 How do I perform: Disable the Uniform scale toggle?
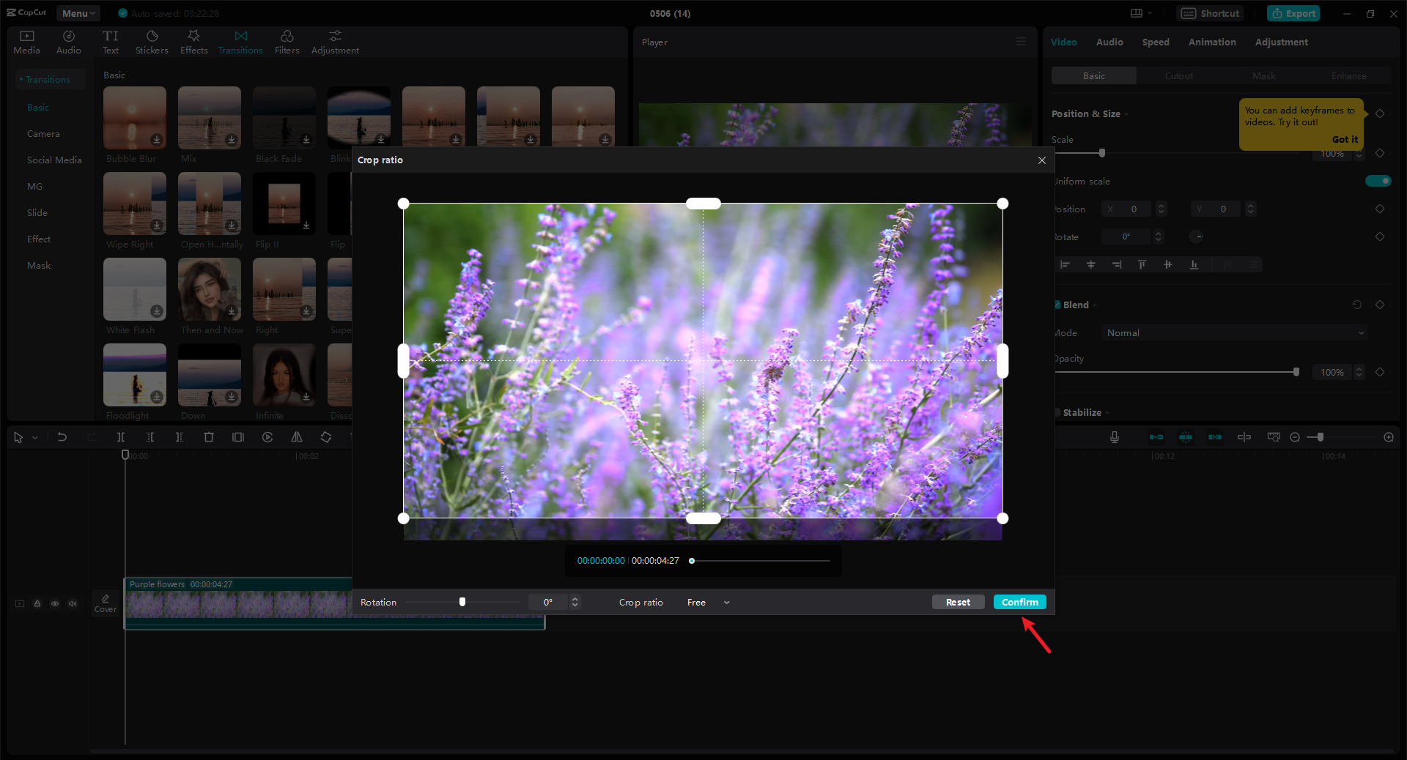pos(1378,181)
